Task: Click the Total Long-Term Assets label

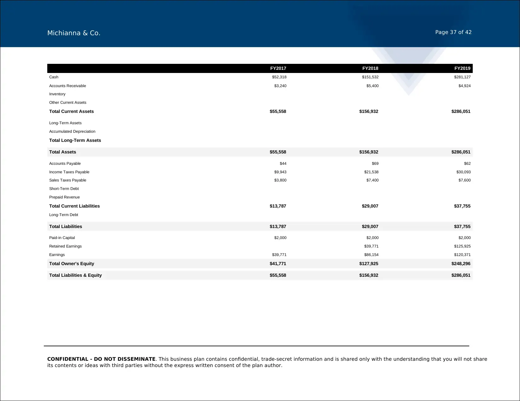Action: click(x=75, y=140)
